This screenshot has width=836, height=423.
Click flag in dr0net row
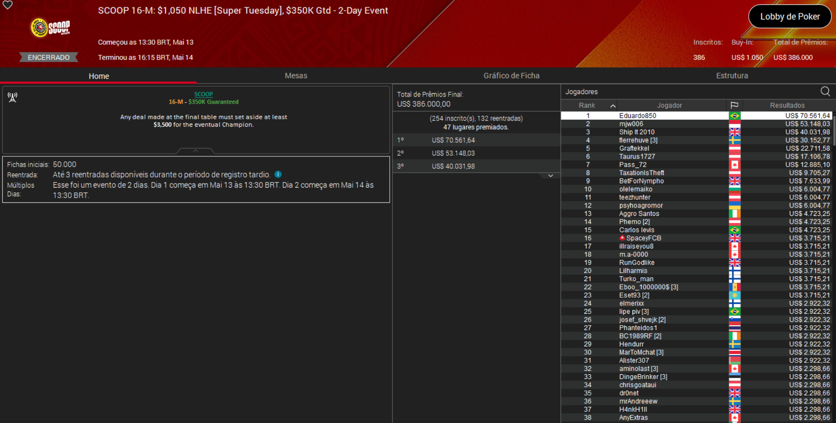pyautogui.click(x=734, y=393)
